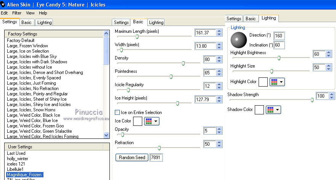Image resolution: width=336 pixels, height=180 pixels.
Task: Decrease Highlight Size with down arrow
Action: click(329, 69)
